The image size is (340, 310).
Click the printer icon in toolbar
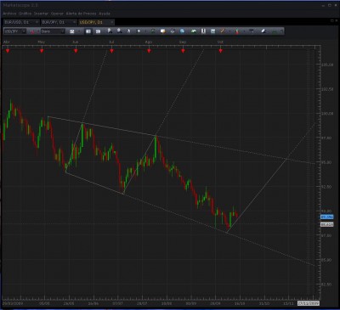coord(173,31)
